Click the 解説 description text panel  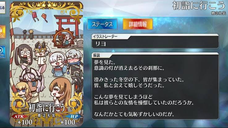point(155,86)
